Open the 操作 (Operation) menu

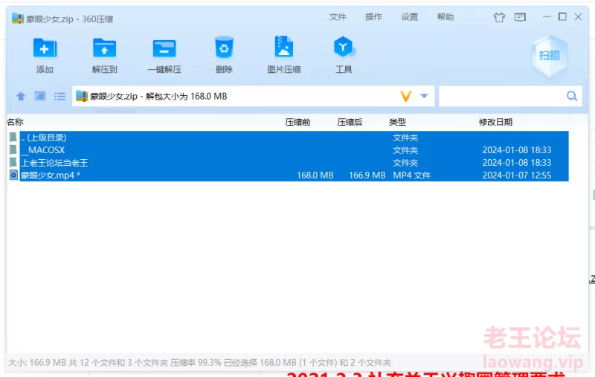(373, 16)
